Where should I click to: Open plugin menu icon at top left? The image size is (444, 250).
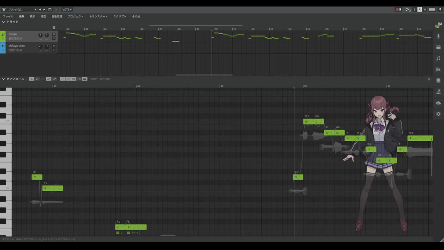(x=4, y=9)
